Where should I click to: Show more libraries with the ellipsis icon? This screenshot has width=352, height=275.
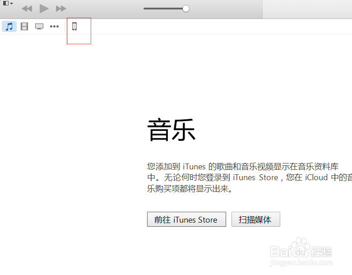point(54,26)
